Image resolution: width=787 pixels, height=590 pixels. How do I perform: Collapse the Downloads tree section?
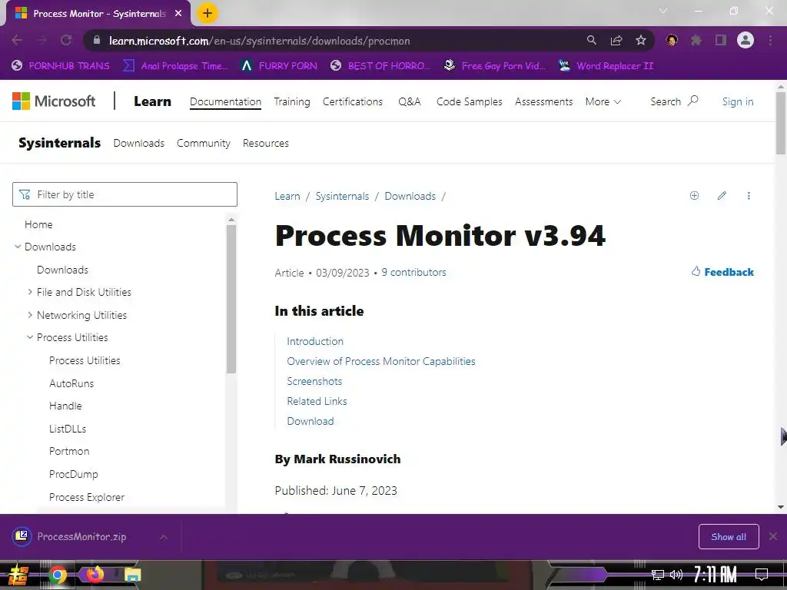(x=18, y=247)
